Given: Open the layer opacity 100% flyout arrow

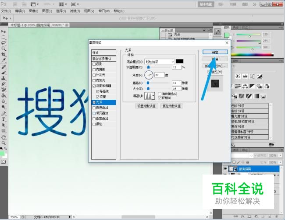Looking at the screenshot, I should click(281, 155).
